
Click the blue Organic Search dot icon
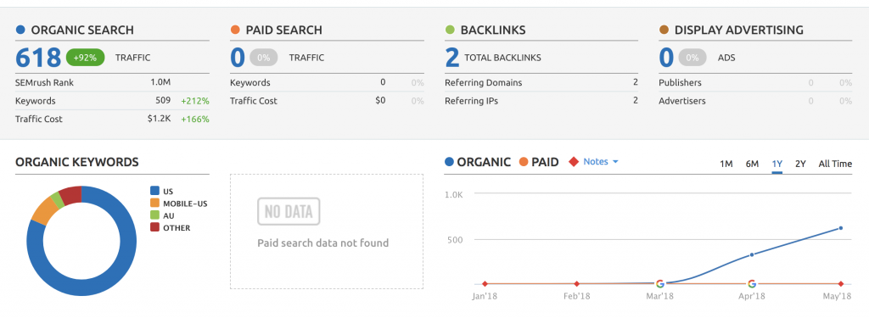[x=20, y=30]
